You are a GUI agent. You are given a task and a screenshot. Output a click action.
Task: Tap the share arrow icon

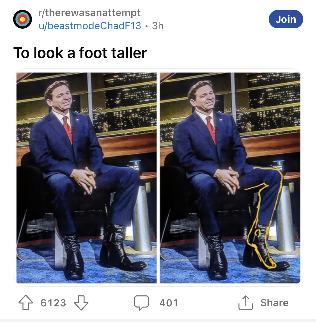246,303
